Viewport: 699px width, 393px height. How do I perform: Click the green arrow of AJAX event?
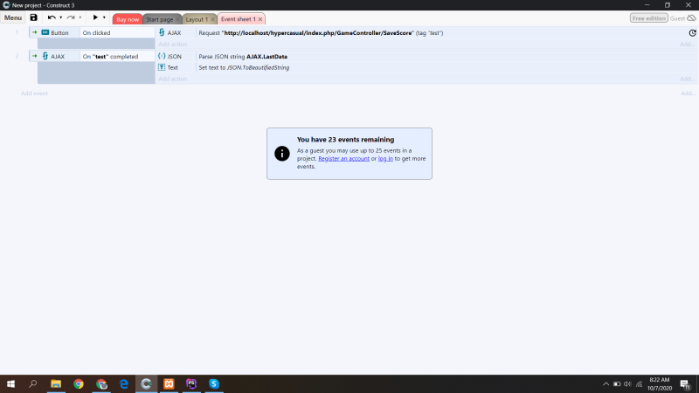pos(34,56)
